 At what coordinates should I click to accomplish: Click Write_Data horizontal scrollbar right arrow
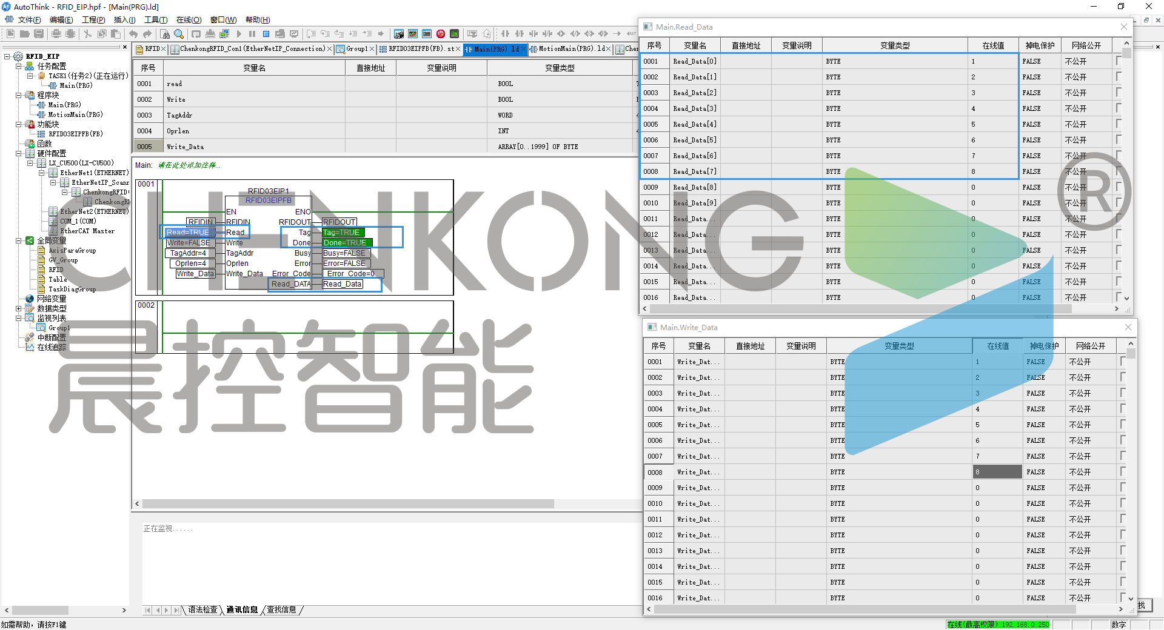point(1121,609)
